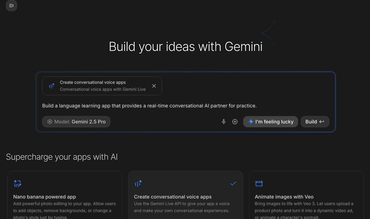Click the microphone voice input icon
Image resolution: width=370 pixels, height=219 pixels.
click(x=224, y=122)
